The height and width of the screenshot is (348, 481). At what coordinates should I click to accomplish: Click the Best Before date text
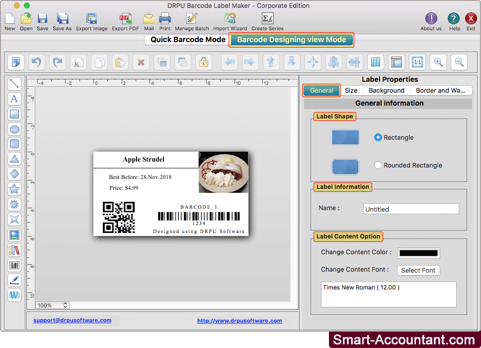point(140,177)
